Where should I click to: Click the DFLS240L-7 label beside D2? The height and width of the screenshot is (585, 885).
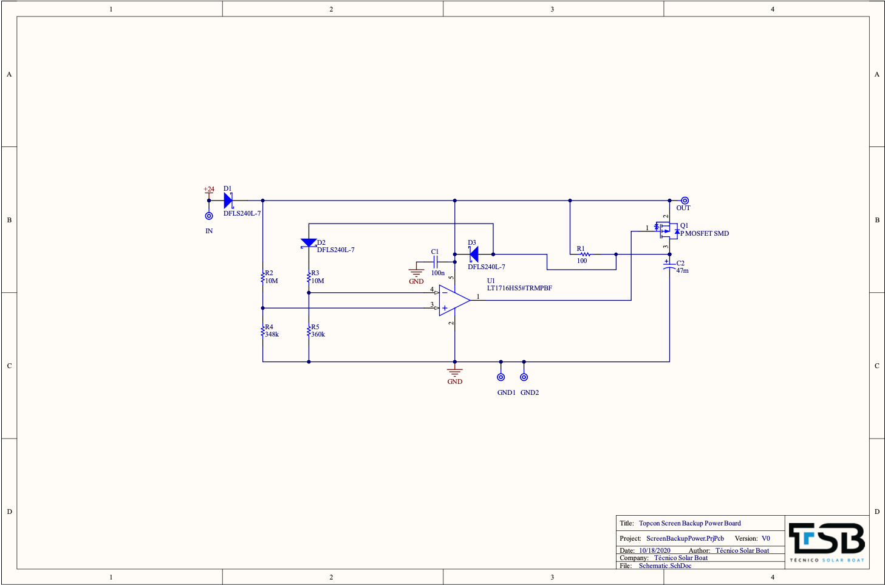[335, 250]
